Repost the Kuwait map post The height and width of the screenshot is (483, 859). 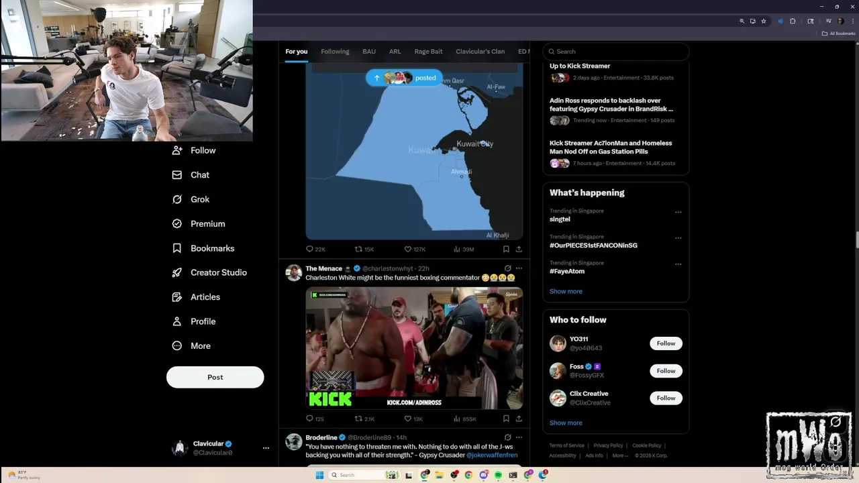[364, 249]
